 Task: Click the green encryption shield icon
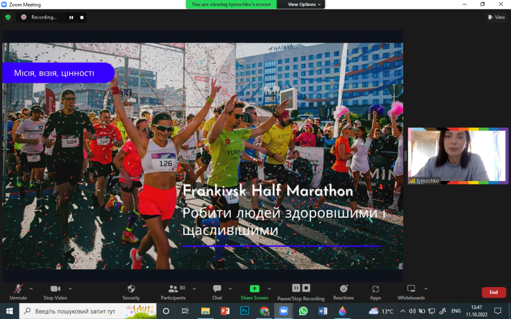pyautogui.click(x=8, y=17)
